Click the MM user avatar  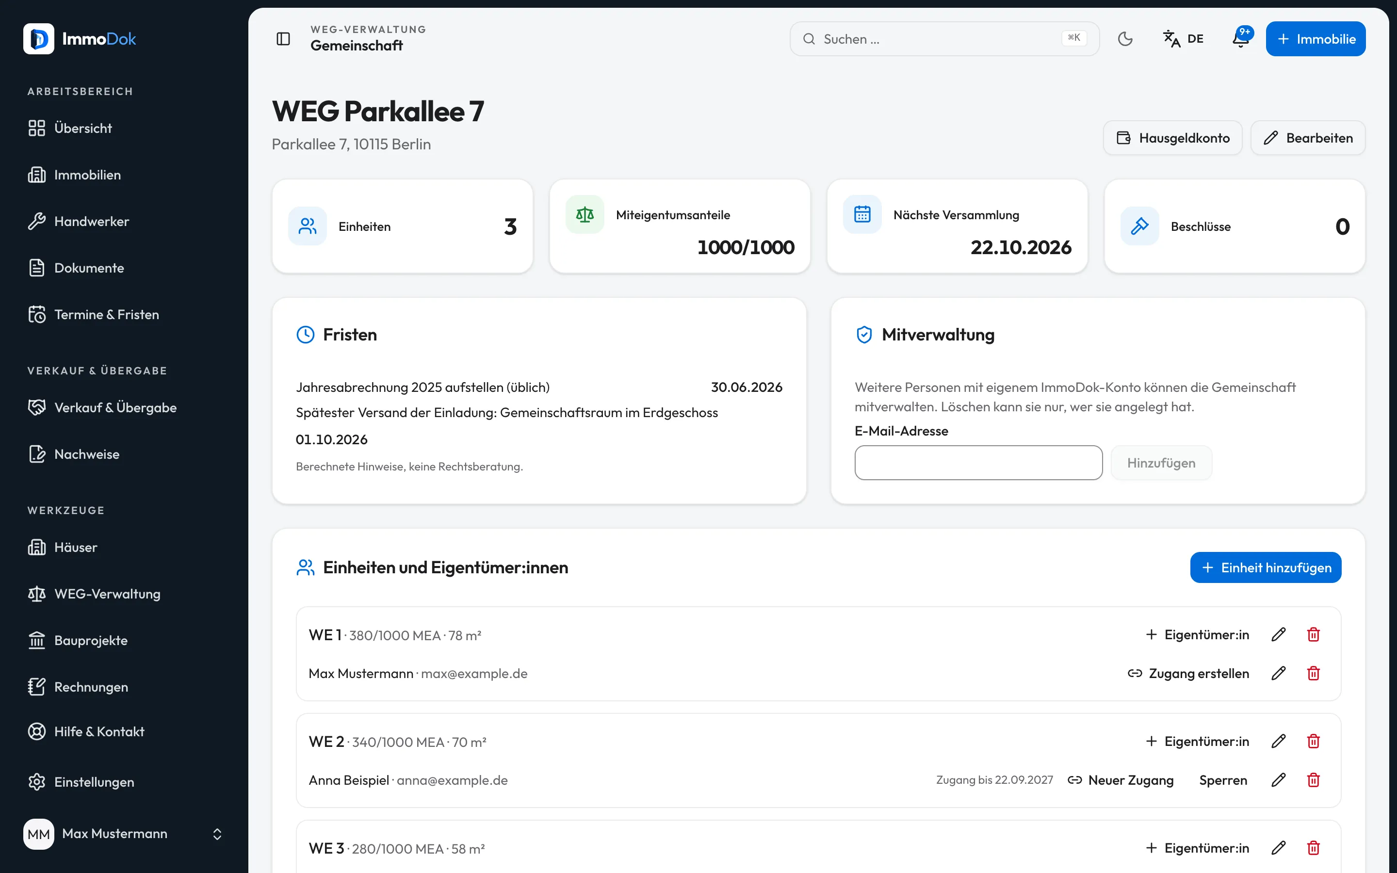tap(39, 834)
